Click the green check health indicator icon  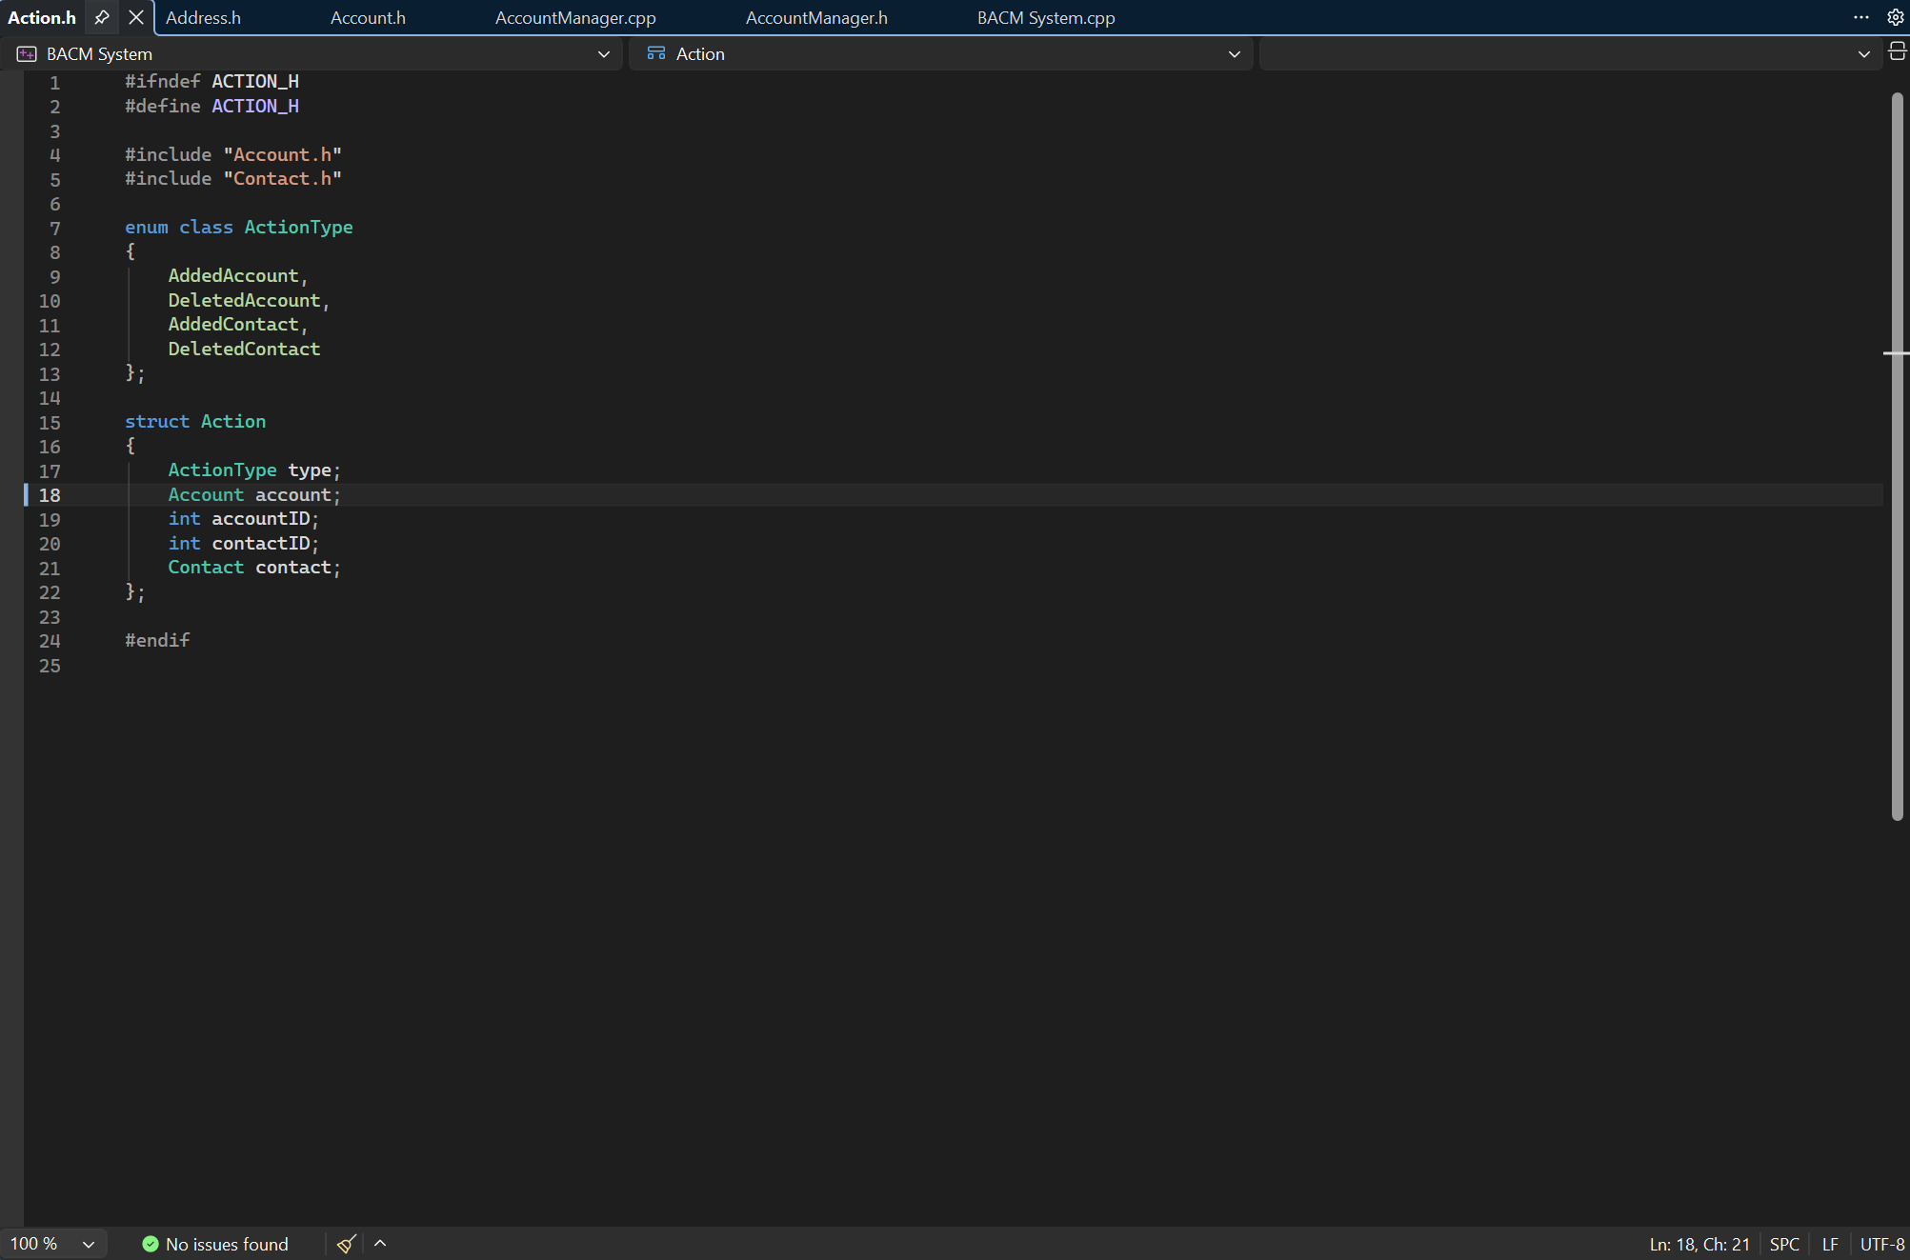click(x=150, y=1244)
